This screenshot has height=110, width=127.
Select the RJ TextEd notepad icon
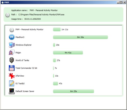pos(12,83)
